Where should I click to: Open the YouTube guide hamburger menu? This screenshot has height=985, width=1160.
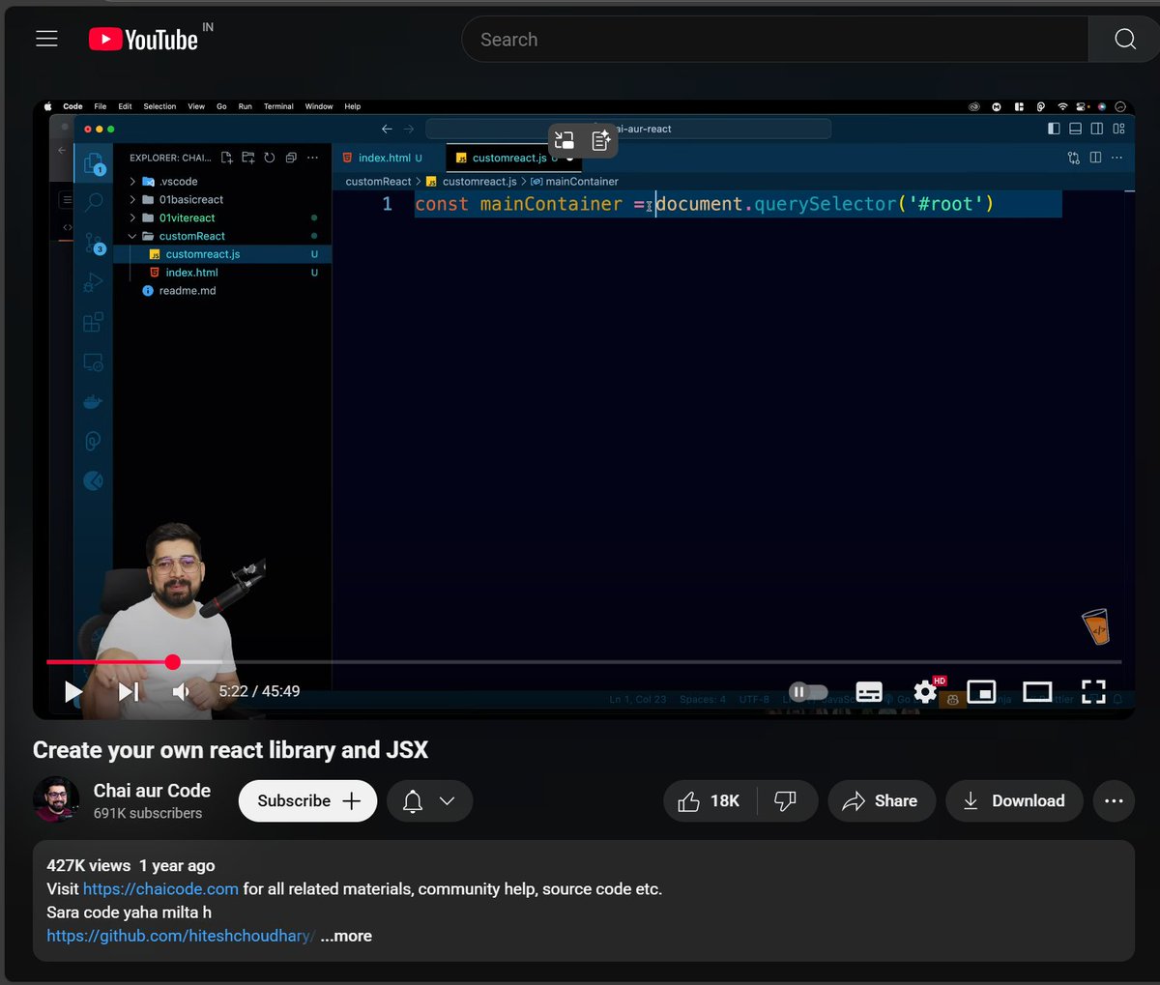[46, 39]
